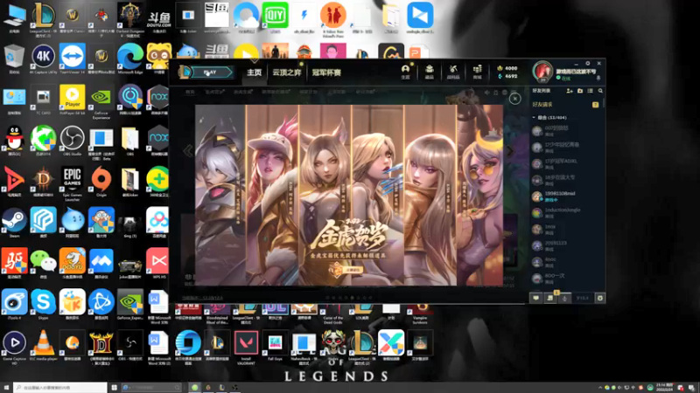
Task: Open the Recycle Bin desktop icon
Action: point(14,59)
